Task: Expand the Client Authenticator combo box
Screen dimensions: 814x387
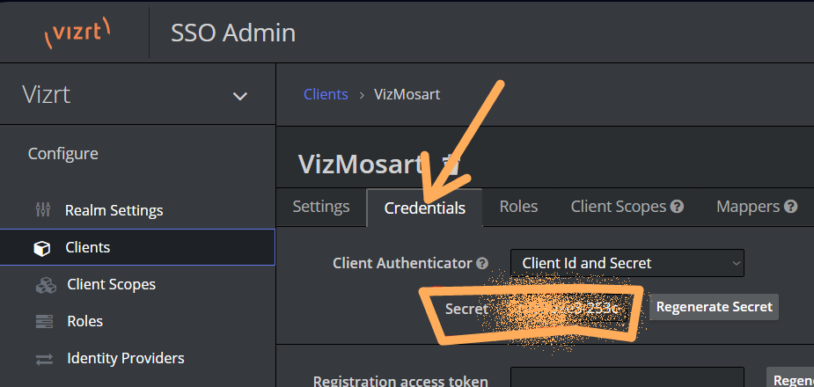Action: tap(627, 263)
